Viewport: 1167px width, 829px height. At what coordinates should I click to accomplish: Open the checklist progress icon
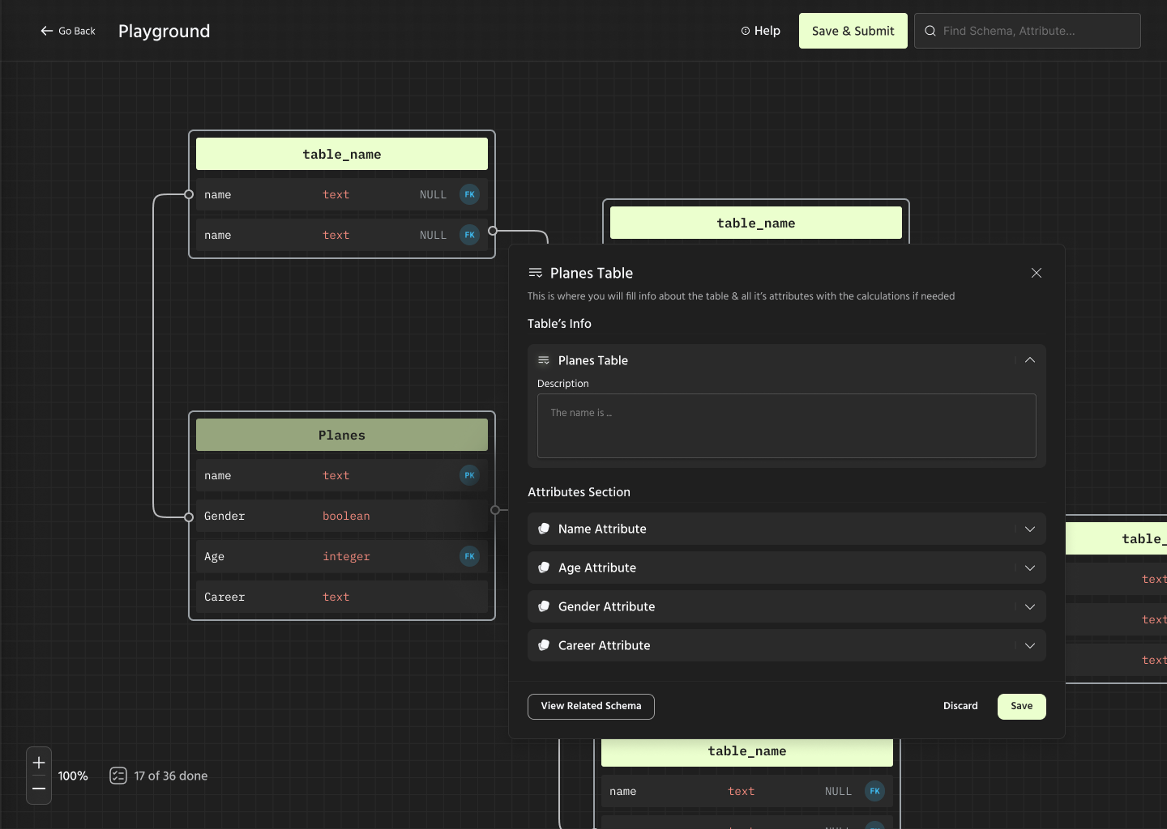[x=118, y=776]
